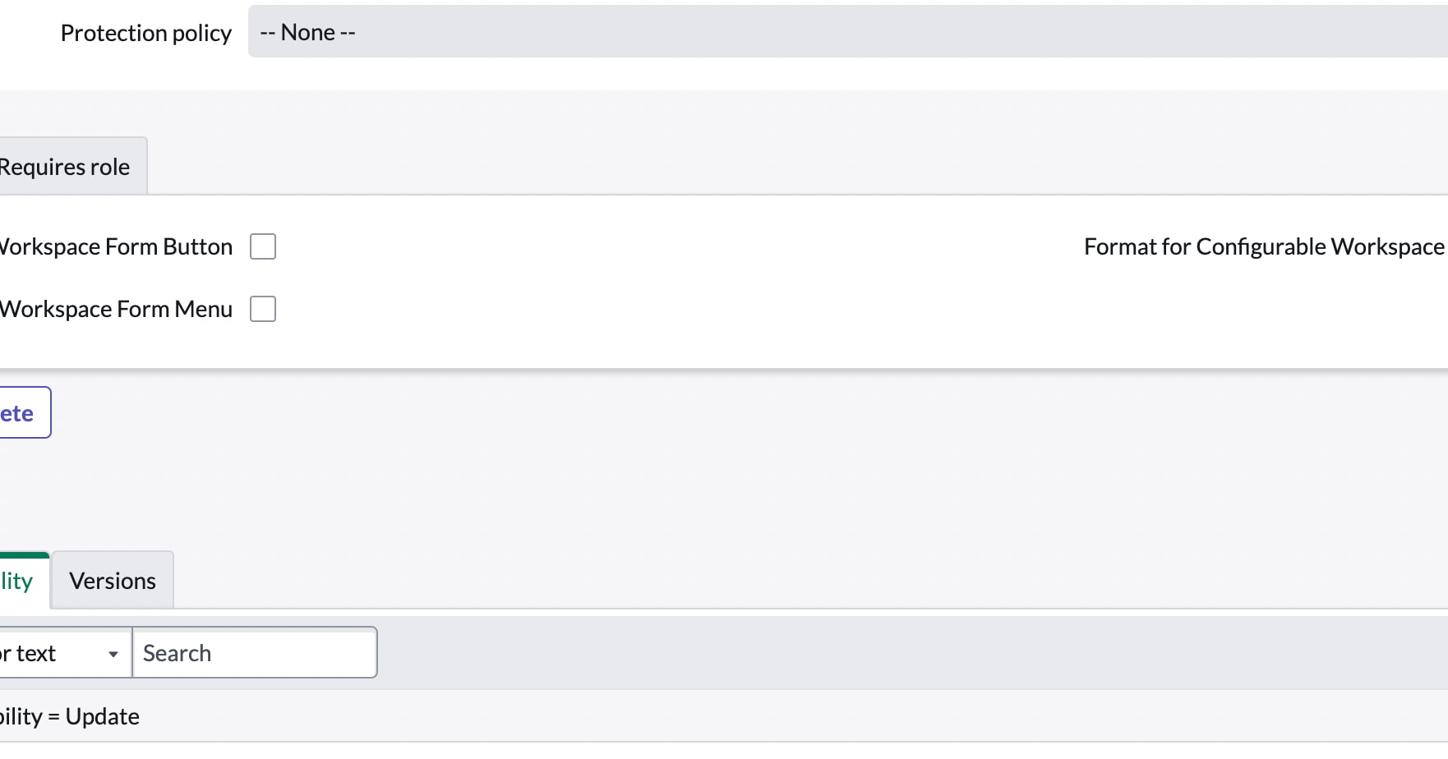This screenshot has width=1448, height=759.
Task: Expand the dropdown arrow next to the text filter
Action: 113,654
